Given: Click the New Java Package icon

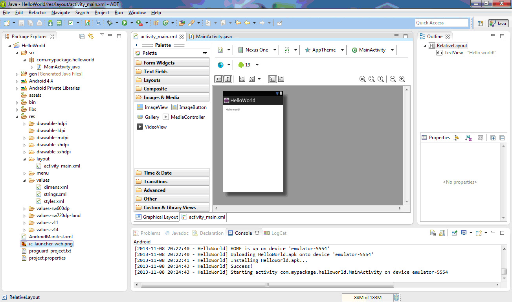Looking at the screenshot, I should pos(156,23).
